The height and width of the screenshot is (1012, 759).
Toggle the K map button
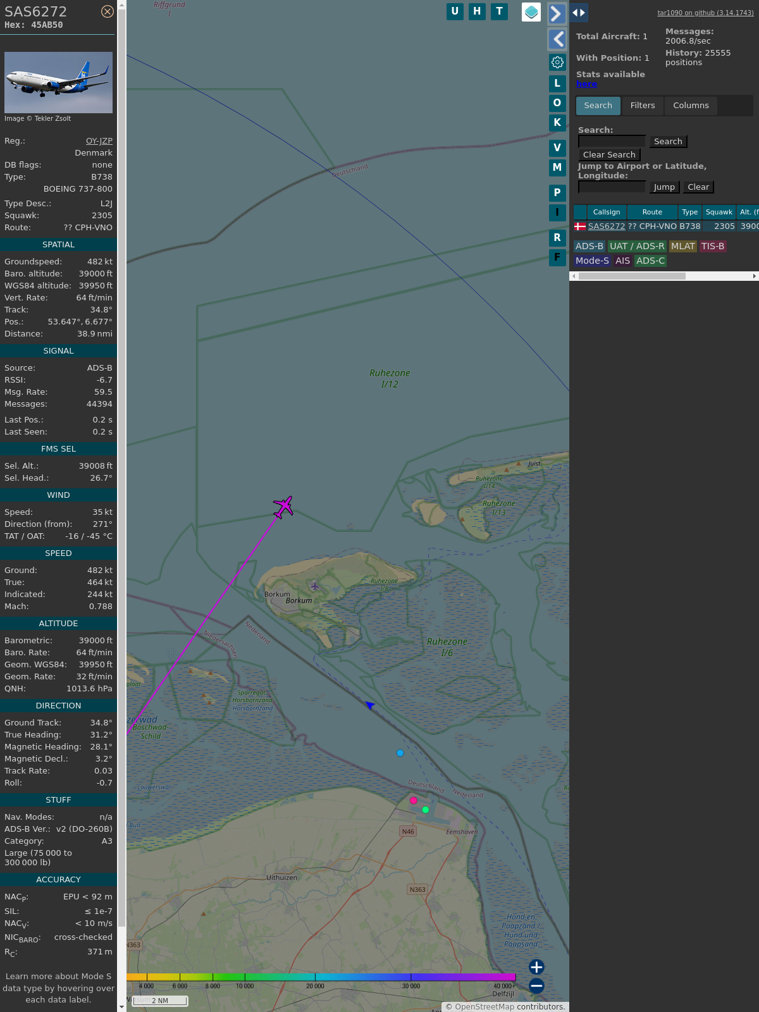pos(557,123)
